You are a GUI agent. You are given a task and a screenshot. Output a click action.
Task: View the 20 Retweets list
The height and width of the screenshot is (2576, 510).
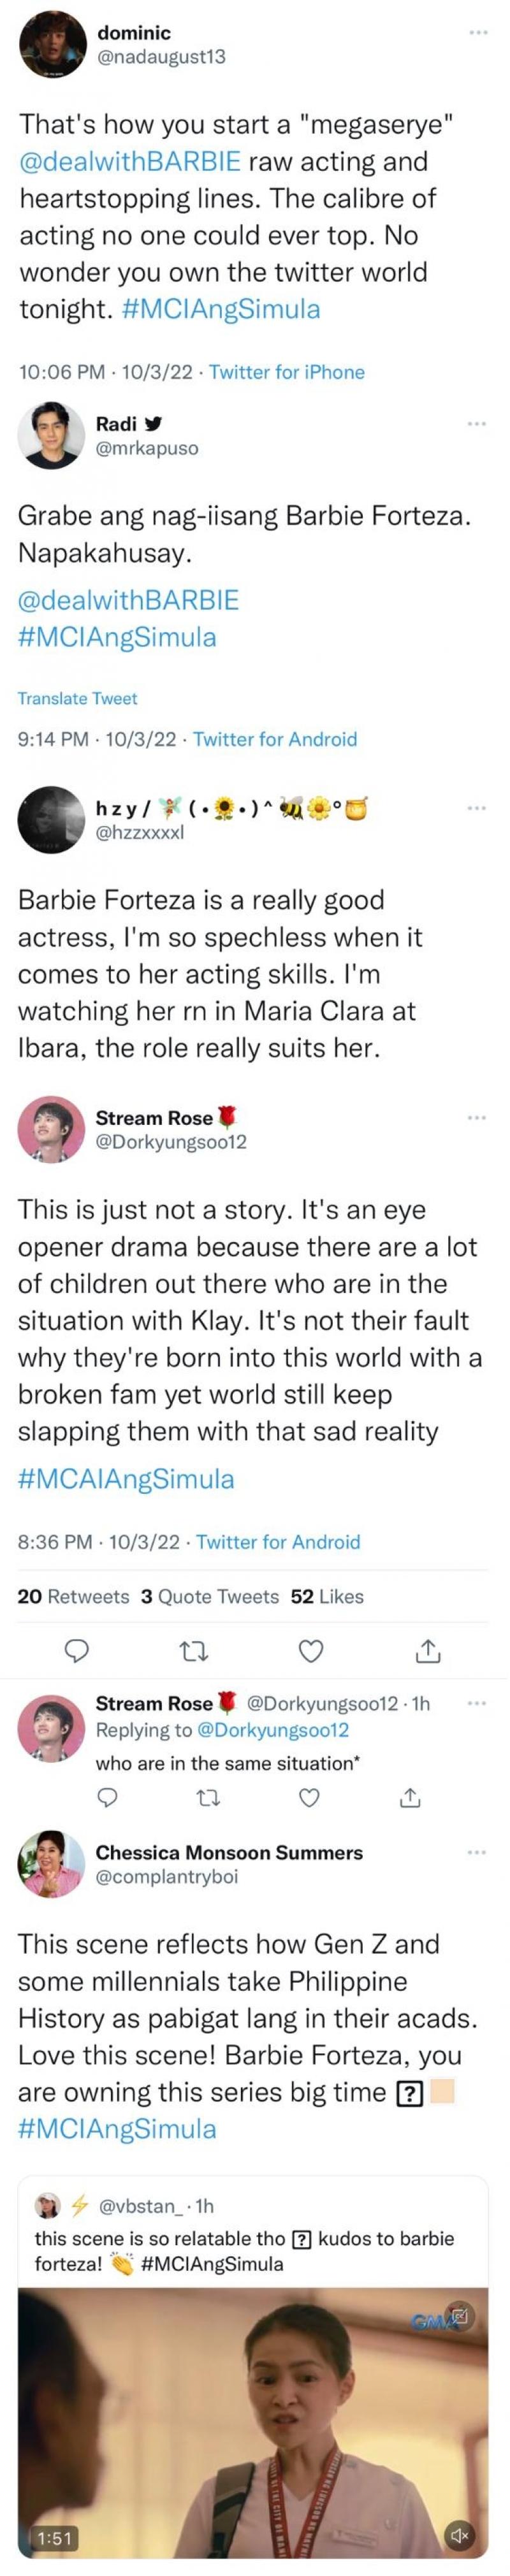73,1596
